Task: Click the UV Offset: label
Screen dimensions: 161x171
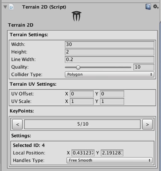Action: point(23,94)
